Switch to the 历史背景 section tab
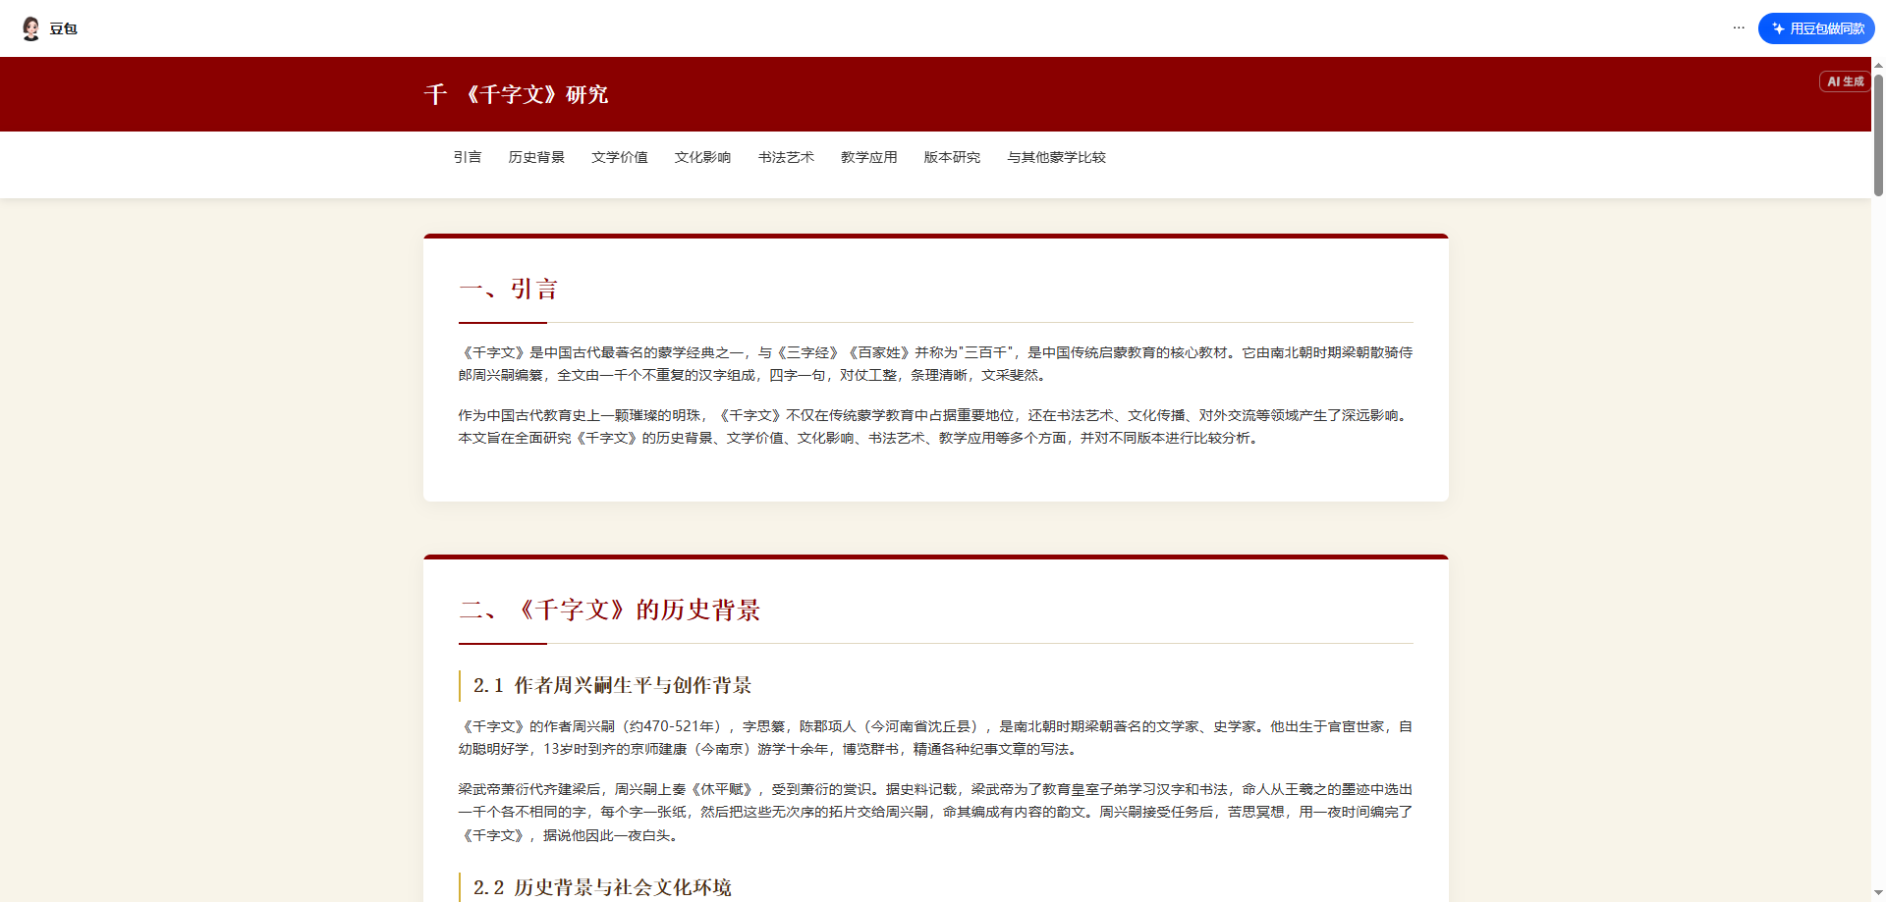The image size is (1886, 902). 536,157
